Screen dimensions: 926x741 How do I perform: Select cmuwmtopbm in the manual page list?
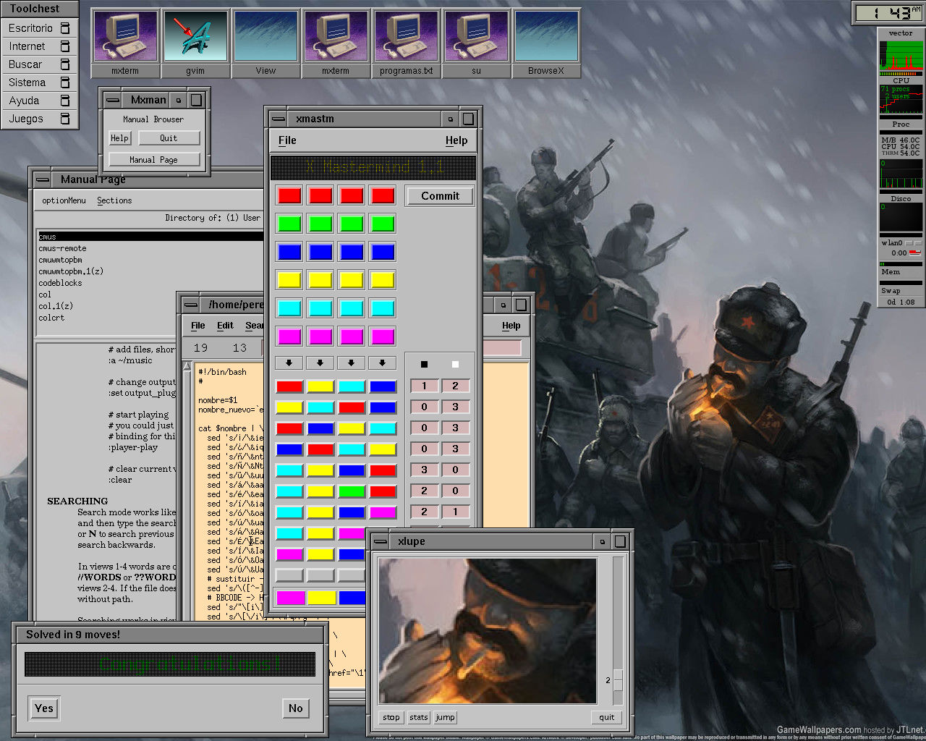pyautogui.click(x=60, y=260)
